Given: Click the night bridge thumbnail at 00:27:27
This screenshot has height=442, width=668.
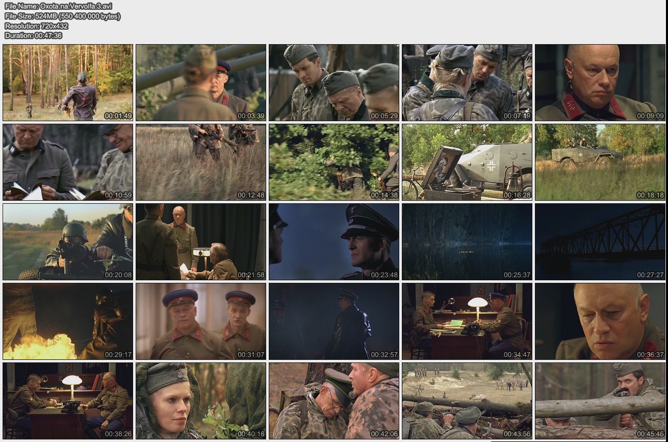Looking at the screenshot, I should [600, 242].
